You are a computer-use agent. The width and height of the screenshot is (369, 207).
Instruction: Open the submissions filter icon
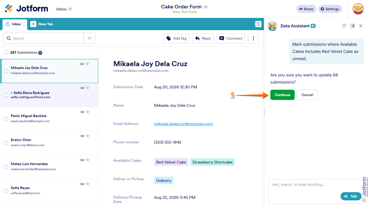point(89,38)
